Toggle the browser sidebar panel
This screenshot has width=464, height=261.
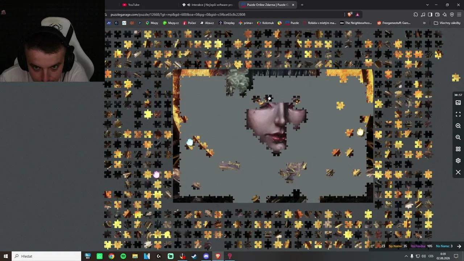(x=430, y=14)
